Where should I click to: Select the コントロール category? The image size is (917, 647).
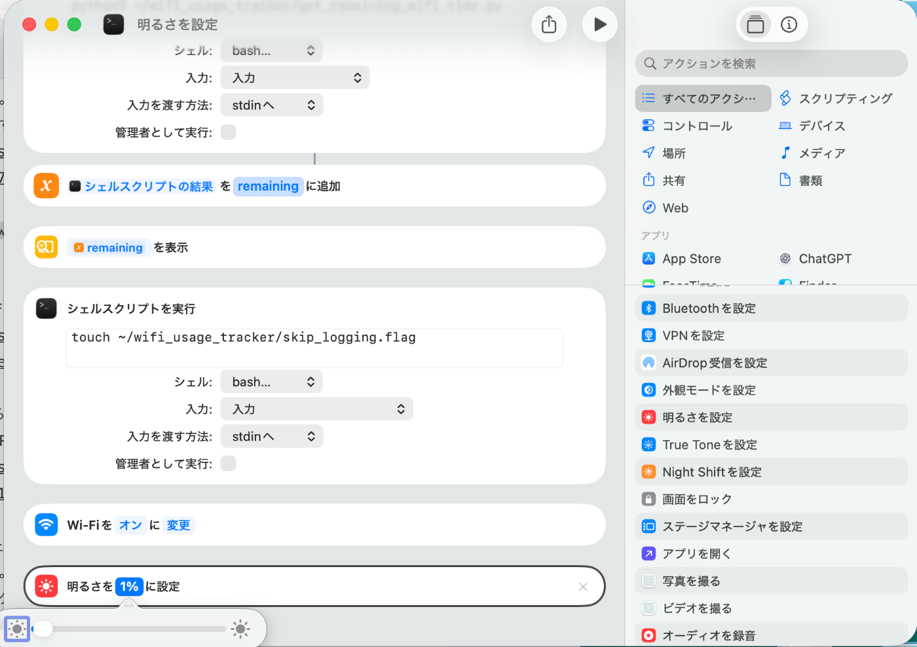(x=688, y=126)
